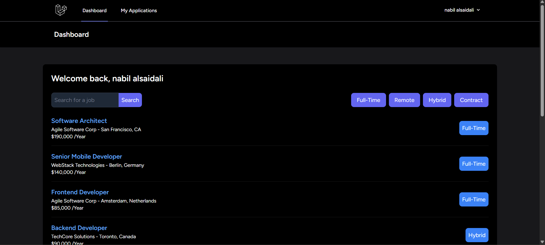Click Hybrid tag on Backend Developer row

[477, 235]
